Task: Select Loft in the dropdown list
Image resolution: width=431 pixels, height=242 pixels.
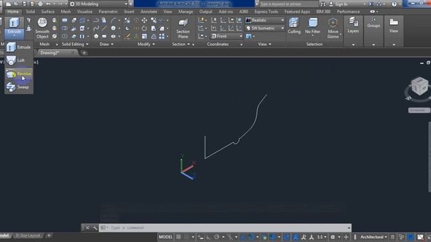Action: click(x=19, y=61)
